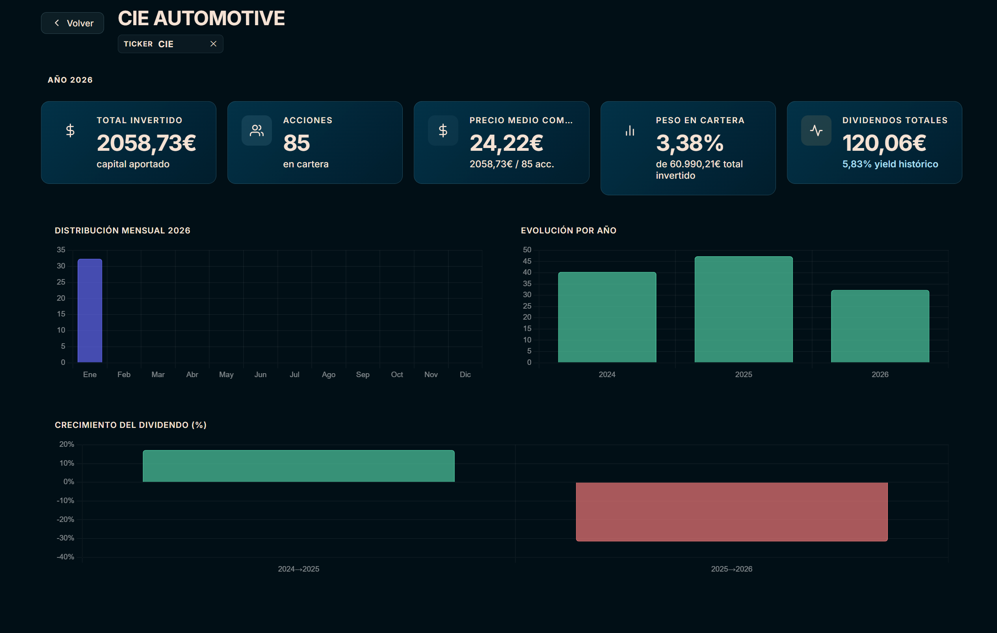
Task: Click the 'en cartera' caption
Action: click(x=306, y=164)
